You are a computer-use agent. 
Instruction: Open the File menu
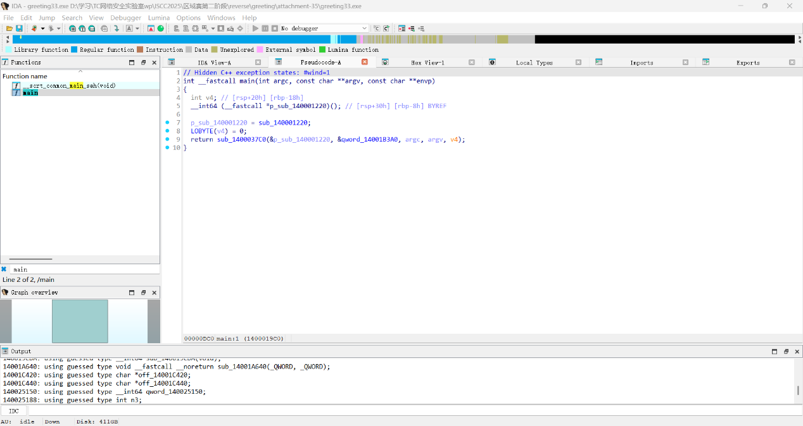click(x=8, y=18)
